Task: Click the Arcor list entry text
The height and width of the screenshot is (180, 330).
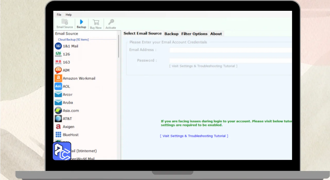Action: pyautogui.click(x=68, y=94)
